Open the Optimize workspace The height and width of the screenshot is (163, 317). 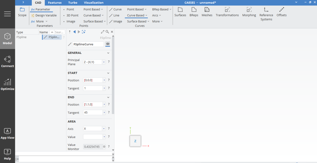pos(7,84)
